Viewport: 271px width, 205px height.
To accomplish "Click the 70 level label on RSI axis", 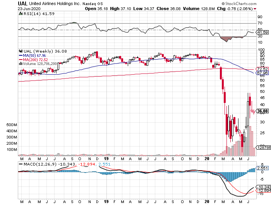I will (260, 23).
